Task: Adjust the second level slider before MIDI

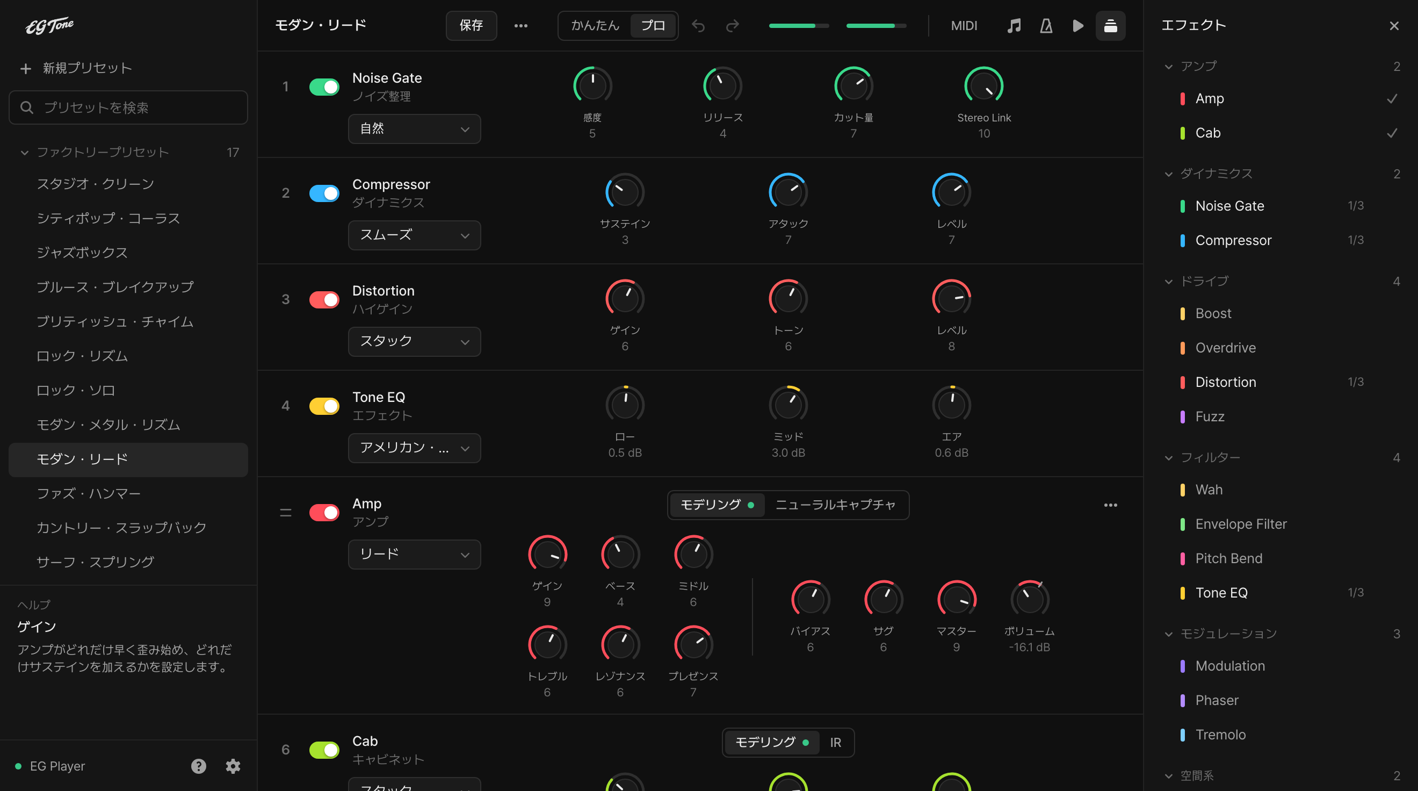Action: click(x=876, y=25)
